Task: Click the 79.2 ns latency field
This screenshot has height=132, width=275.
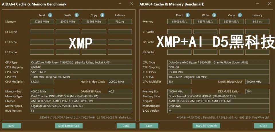Action: pyautogui.click(x=120, y=22)
